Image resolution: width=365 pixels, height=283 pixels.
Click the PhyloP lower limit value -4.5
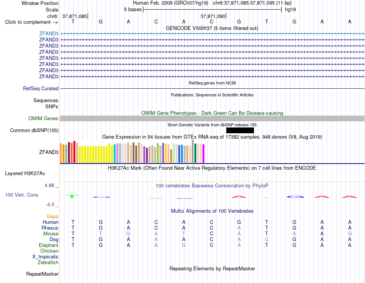click(50, 205)
